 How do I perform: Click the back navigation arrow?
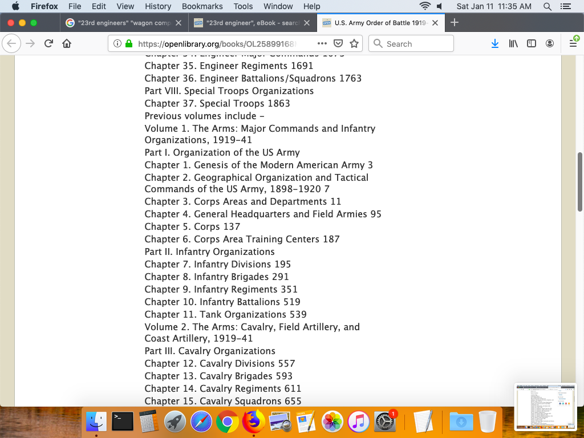pyautogui.click(x=12, y=44)
